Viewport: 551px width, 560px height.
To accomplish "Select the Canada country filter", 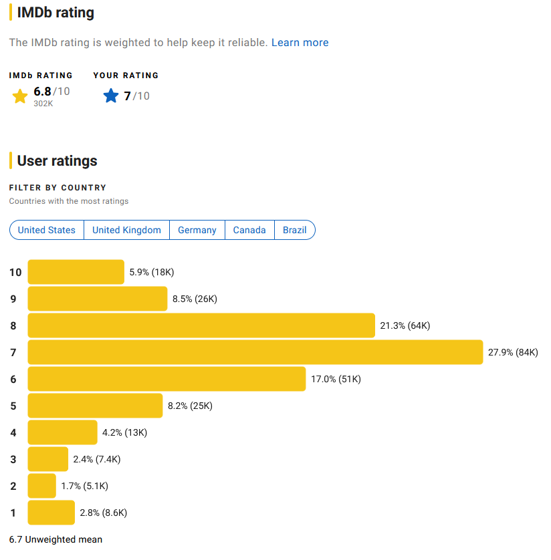I will [x=249, y=230].
